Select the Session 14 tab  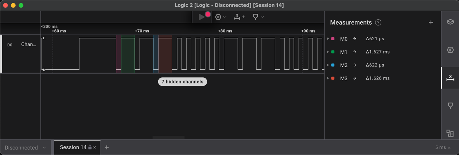click(73, 147)
